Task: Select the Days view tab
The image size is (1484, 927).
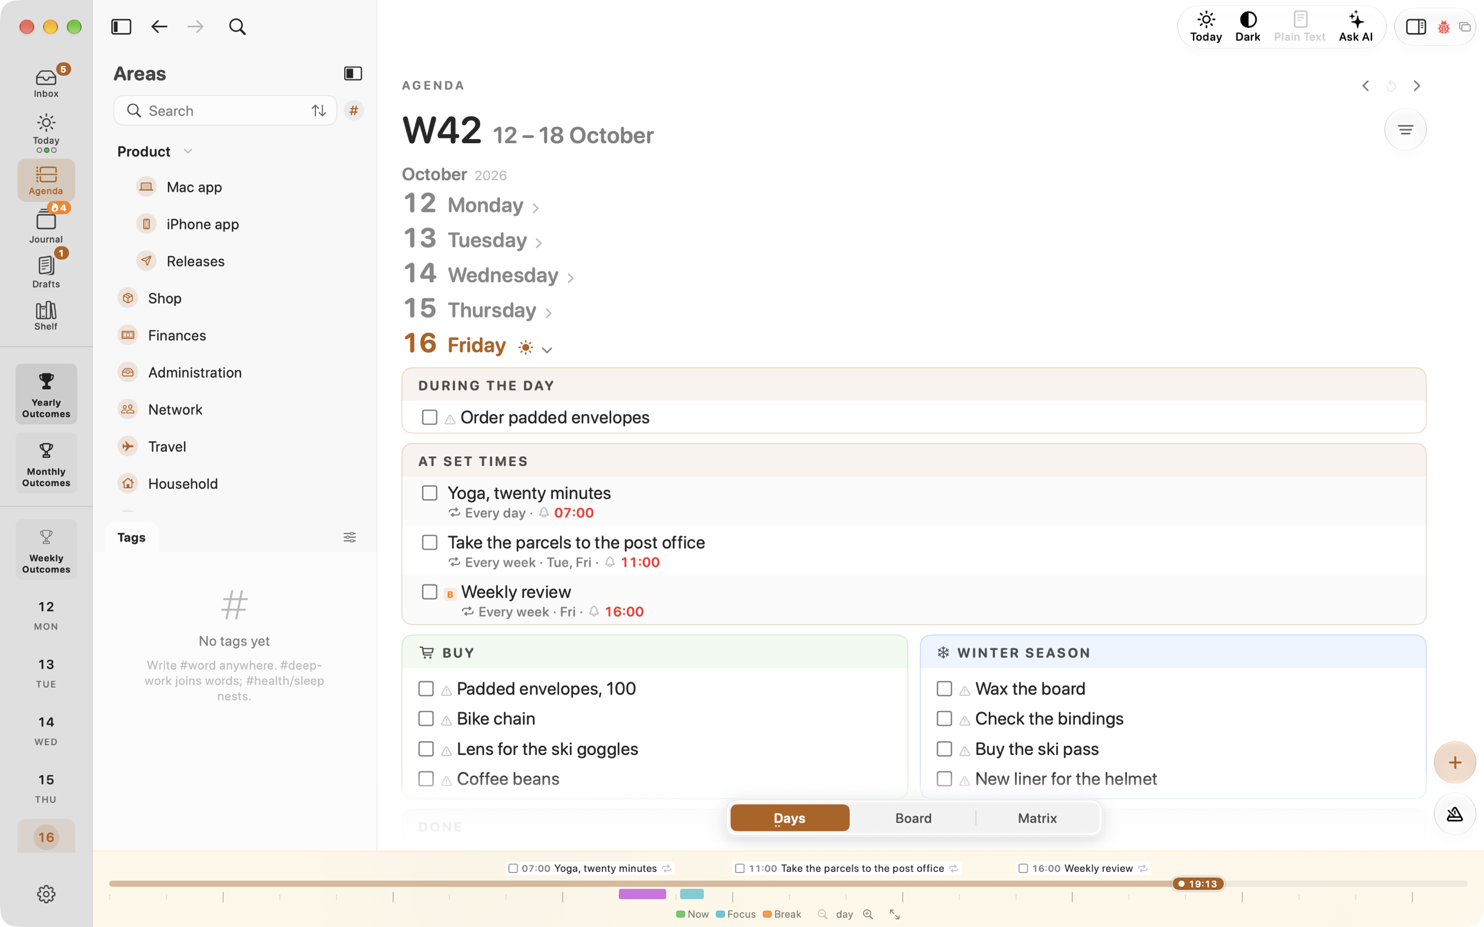Action: tap(789, 818)
